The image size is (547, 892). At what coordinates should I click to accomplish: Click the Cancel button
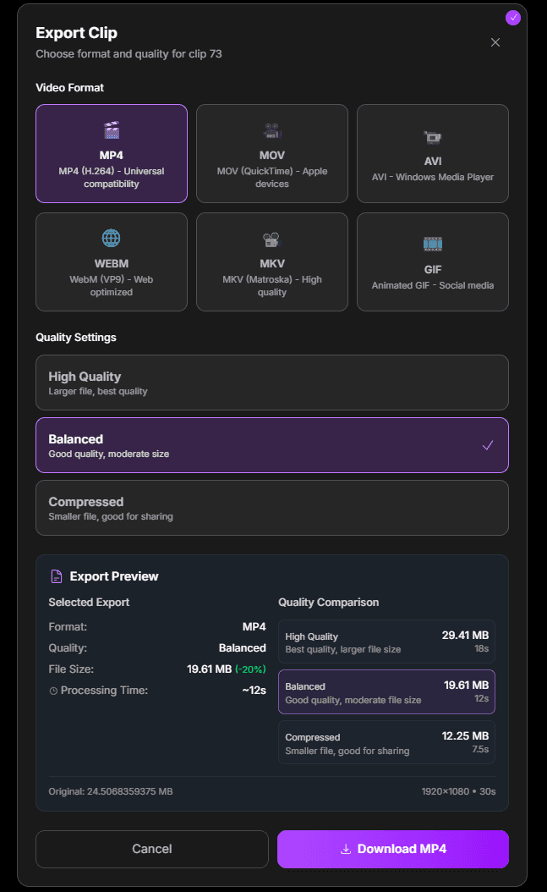click(x=151, y=849)
